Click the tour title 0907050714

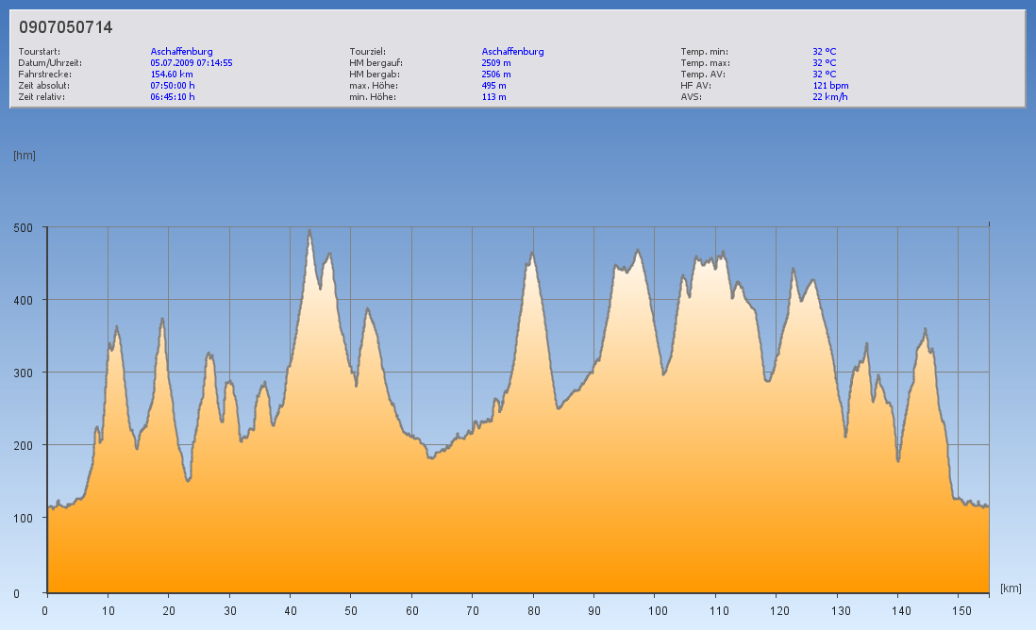point(66,27)
